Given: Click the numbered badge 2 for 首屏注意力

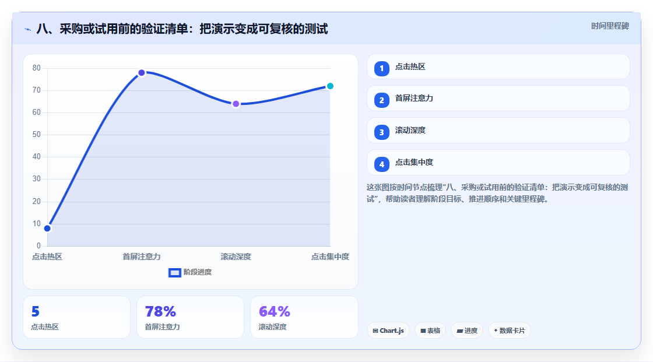Looking at the screenshot, I should 381,100.
